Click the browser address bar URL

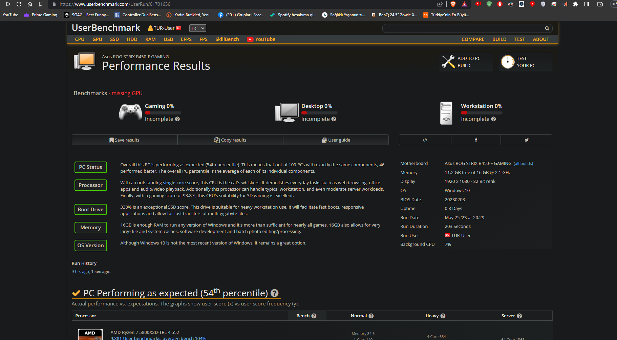point(115,4)
